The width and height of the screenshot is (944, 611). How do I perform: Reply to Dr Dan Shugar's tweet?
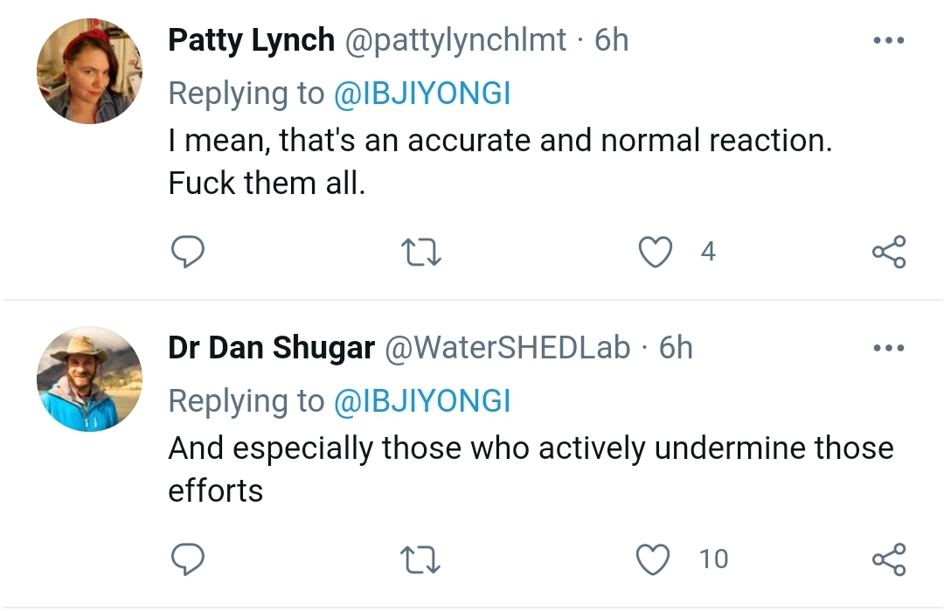(188, 559)
